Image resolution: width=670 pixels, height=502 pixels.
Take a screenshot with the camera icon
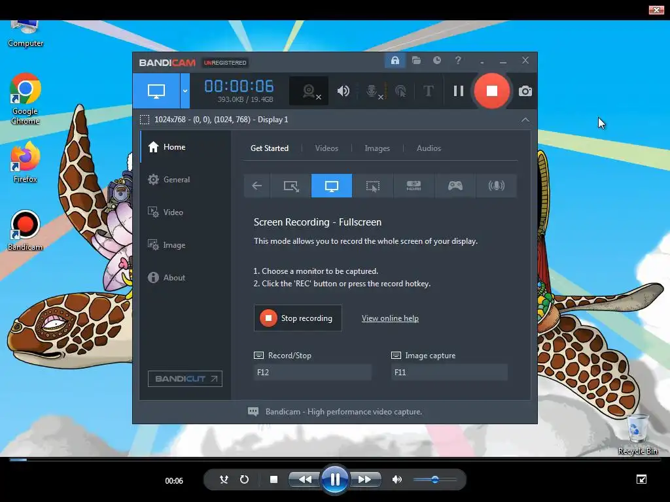(525, 91)
